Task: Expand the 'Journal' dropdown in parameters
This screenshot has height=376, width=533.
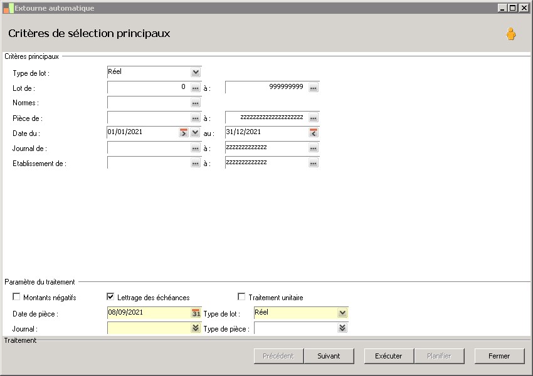Action: pyautogui.click(x=196, y=328)
